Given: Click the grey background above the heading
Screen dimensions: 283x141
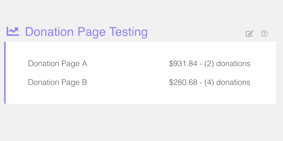Looking at the screenshot, I should coord(141,12).
